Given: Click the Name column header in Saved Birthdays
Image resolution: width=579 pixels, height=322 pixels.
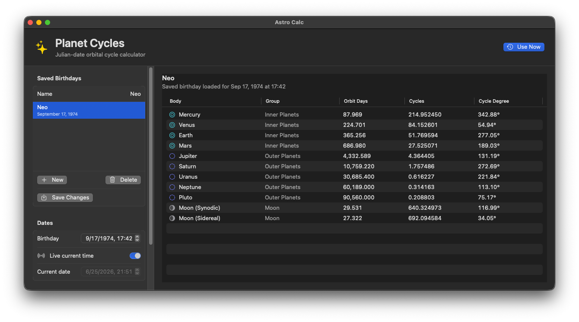Looking at the screenshot, I should coord(45,94).
